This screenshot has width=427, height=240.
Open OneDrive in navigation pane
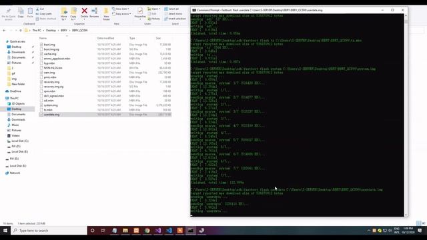pos(15,91)
